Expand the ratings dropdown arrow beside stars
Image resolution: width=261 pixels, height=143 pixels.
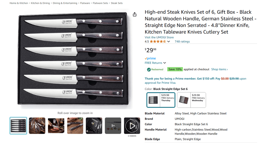click(169, 42)
